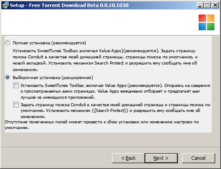Click the orange square of the logo

(210, 18)
